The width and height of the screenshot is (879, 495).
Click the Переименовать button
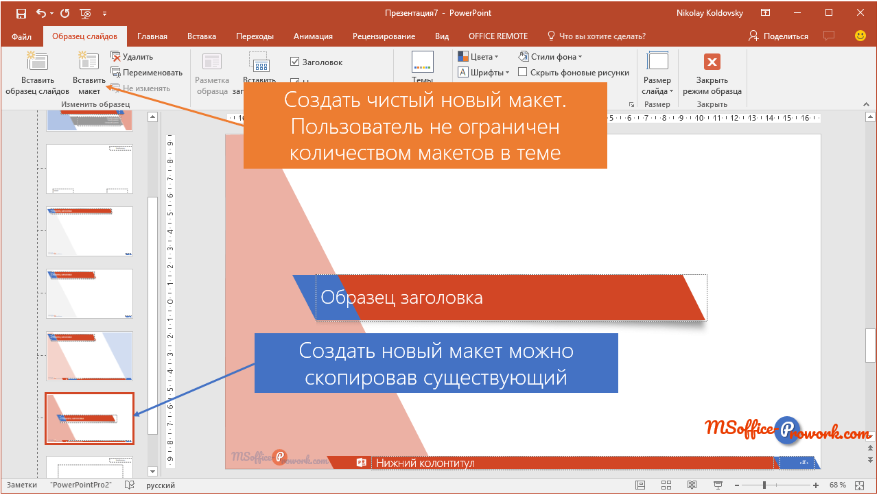146,73
